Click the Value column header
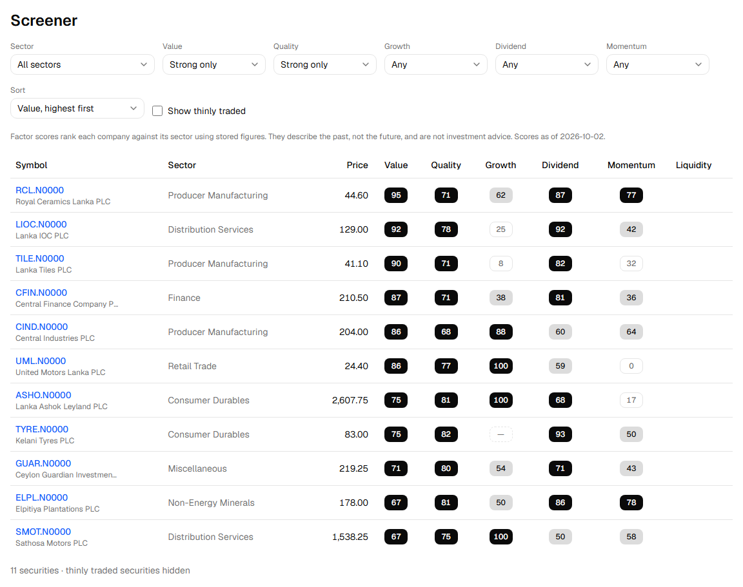This screenshot has height=587, width=743. [x=396, y=165]
